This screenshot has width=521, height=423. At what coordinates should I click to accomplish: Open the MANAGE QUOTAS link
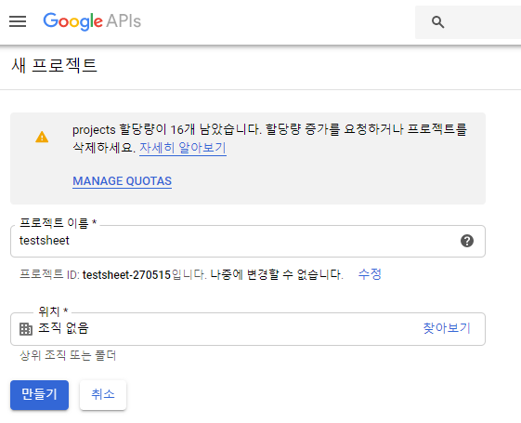point(123,181)
